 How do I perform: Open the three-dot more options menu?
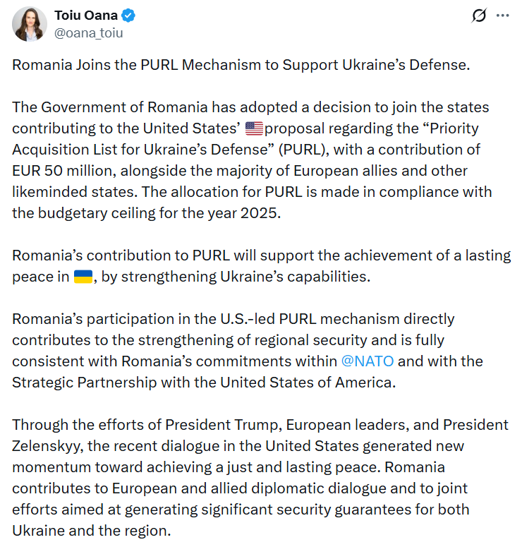pyautogui.click(x=502, y=16)
